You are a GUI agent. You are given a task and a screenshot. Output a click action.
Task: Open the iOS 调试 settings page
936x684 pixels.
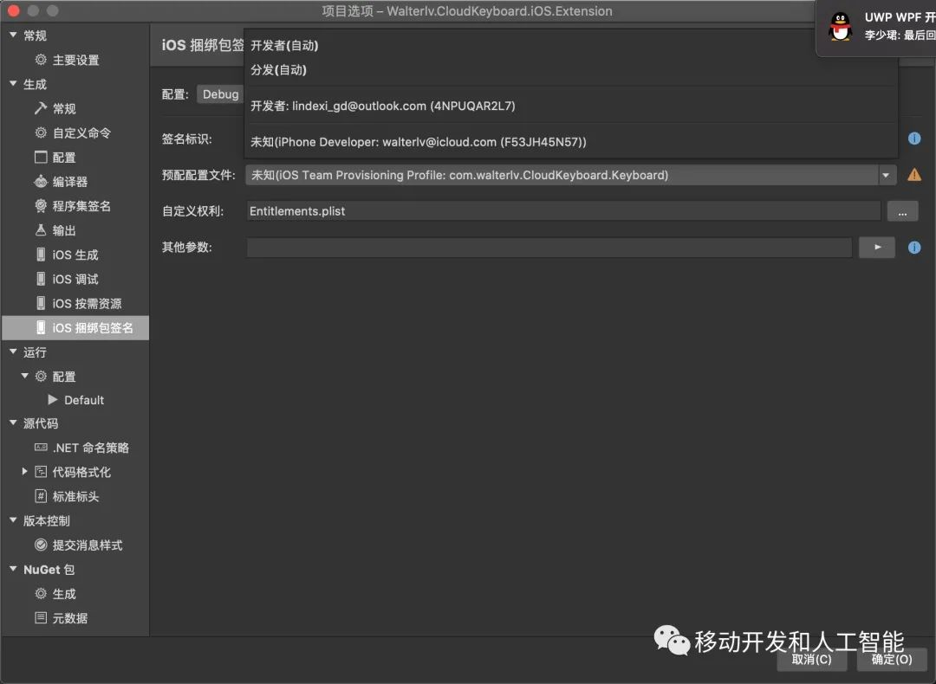click(75, 279)
